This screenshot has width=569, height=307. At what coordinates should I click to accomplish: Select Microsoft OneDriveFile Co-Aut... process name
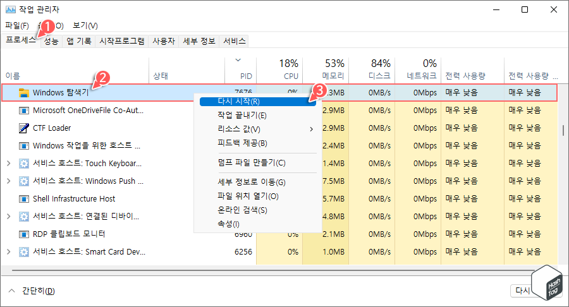[88, 111]
